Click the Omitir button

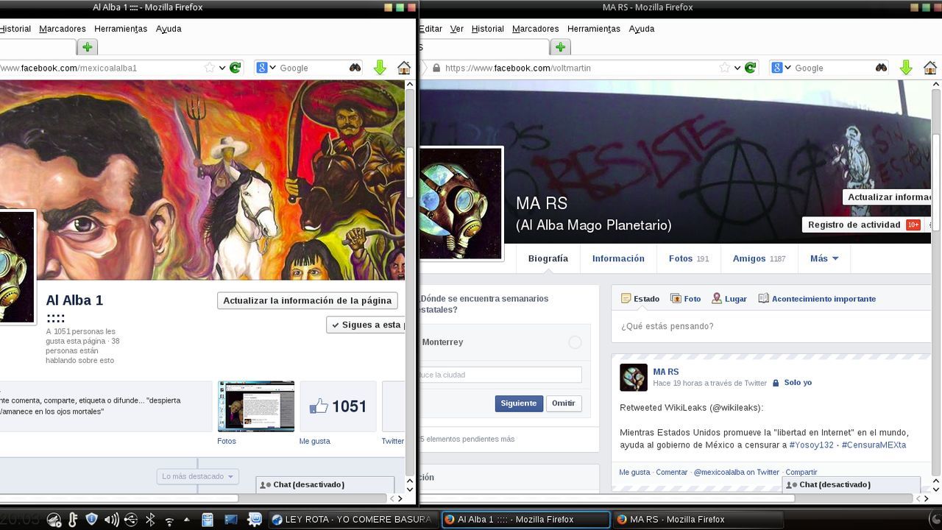pyautogui.click(x=564, y=403)
